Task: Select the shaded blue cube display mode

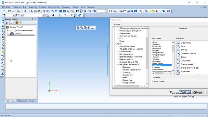Action: 132,11
